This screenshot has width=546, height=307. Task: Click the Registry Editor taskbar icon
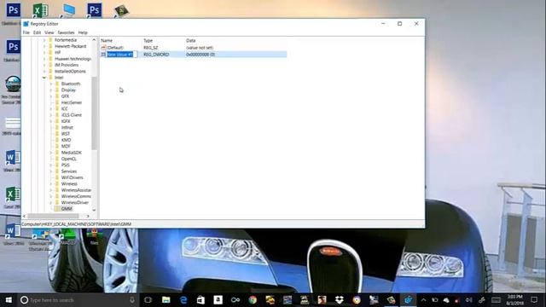click(408, 299)
